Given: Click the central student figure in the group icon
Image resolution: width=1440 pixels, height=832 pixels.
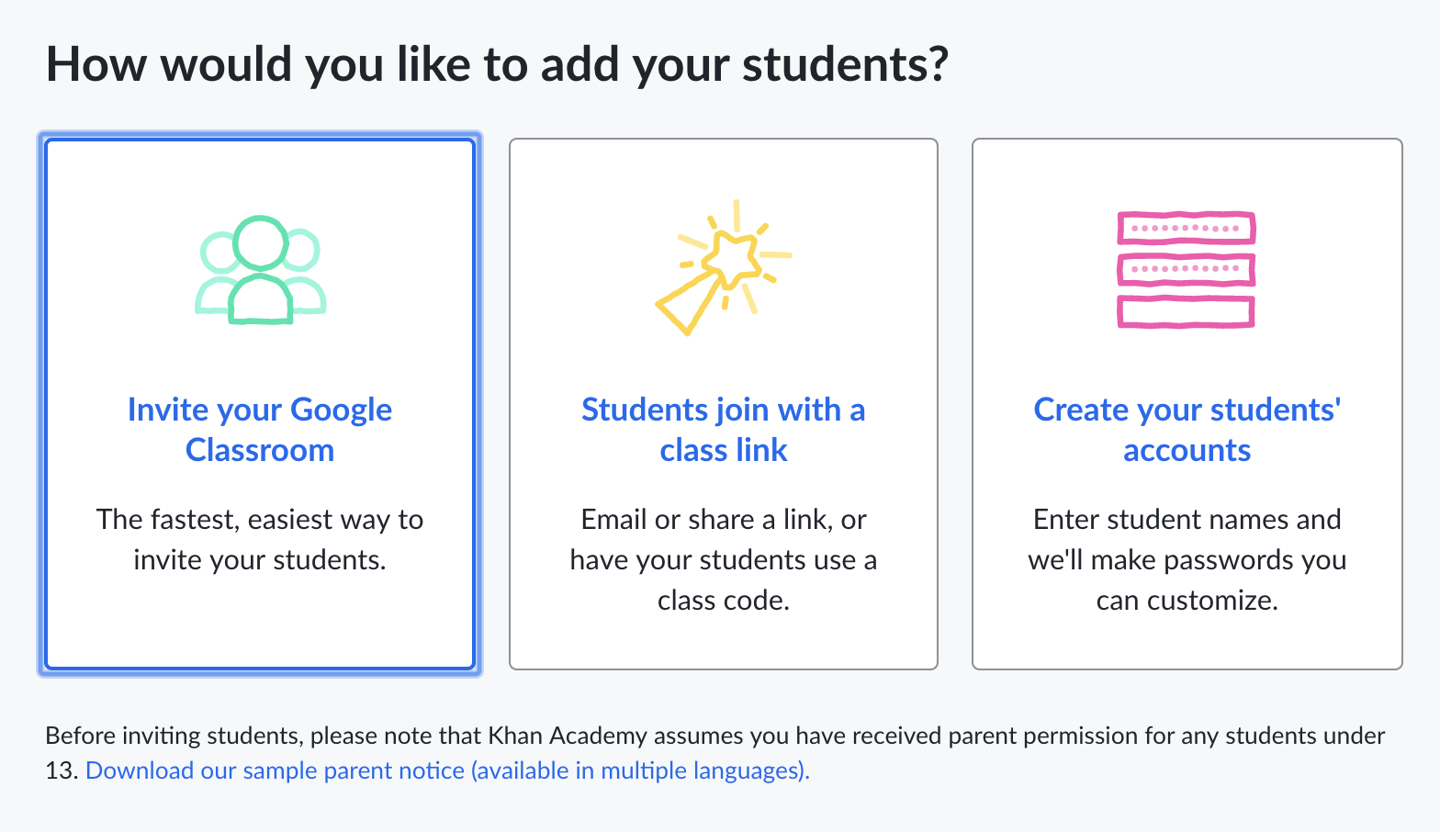Looking at the screenshot, I should click(260, 275).
